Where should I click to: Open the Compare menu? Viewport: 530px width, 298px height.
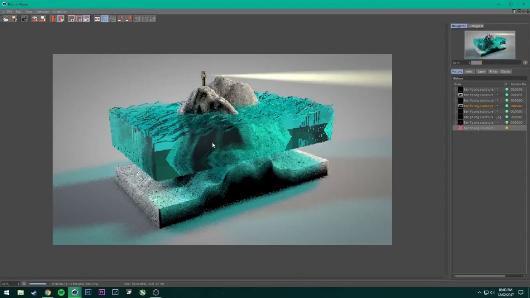(x=42, y=12)
